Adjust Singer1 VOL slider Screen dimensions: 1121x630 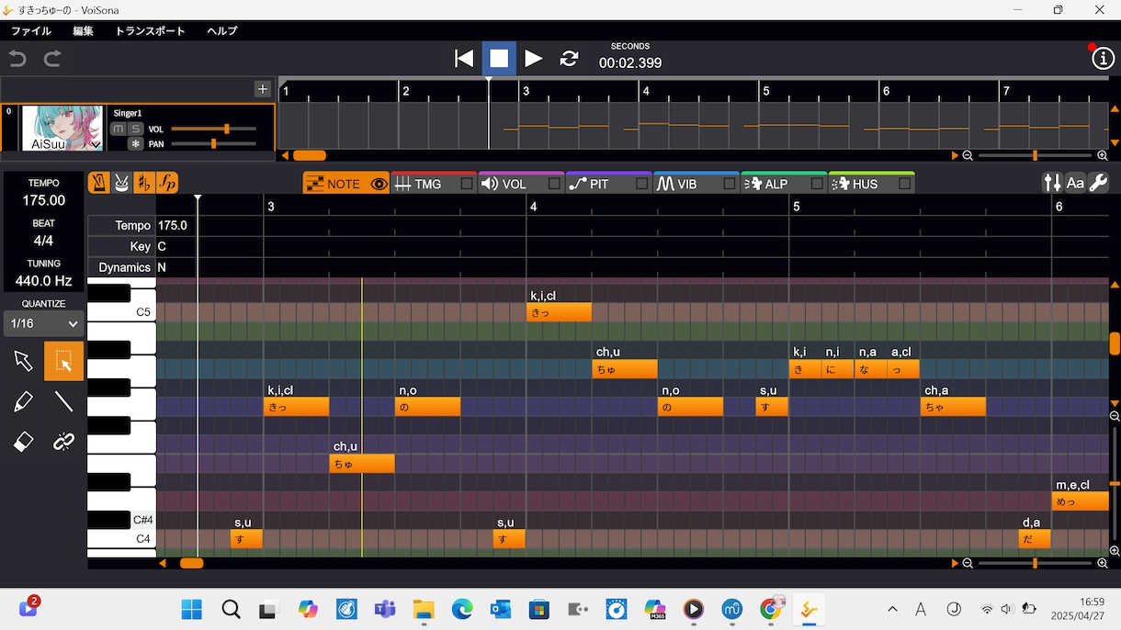213,129
